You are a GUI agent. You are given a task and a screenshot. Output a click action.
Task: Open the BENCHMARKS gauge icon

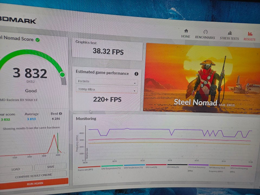(x=206, y=32)
